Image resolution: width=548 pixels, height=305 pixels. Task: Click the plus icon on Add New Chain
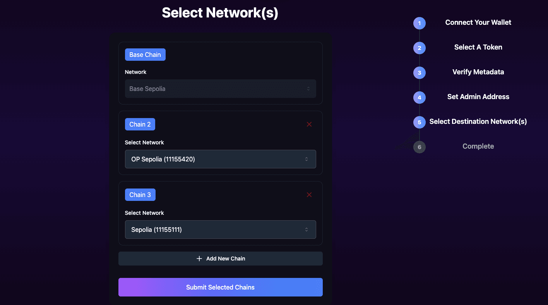point(199,259)
